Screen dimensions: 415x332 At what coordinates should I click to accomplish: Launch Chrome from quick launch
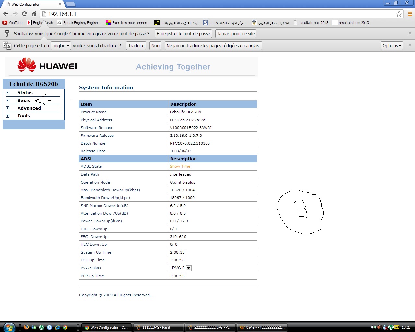click(65, 327)
